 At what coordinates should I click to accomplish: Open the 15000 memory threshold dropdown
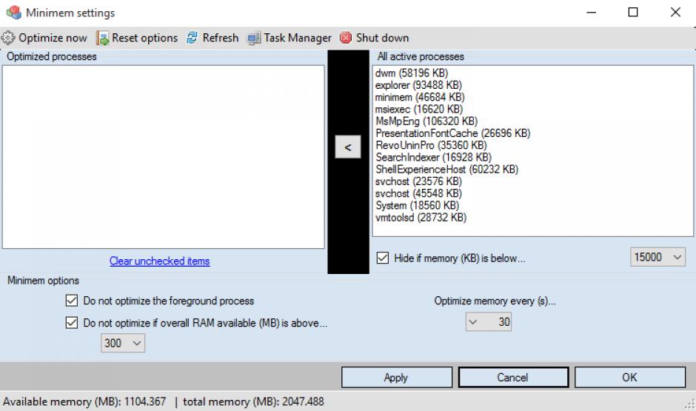677,258
